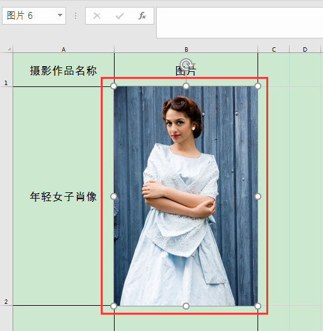Click the picture's top-right resize handle
The image size is (323, 331).
[258, 86]
